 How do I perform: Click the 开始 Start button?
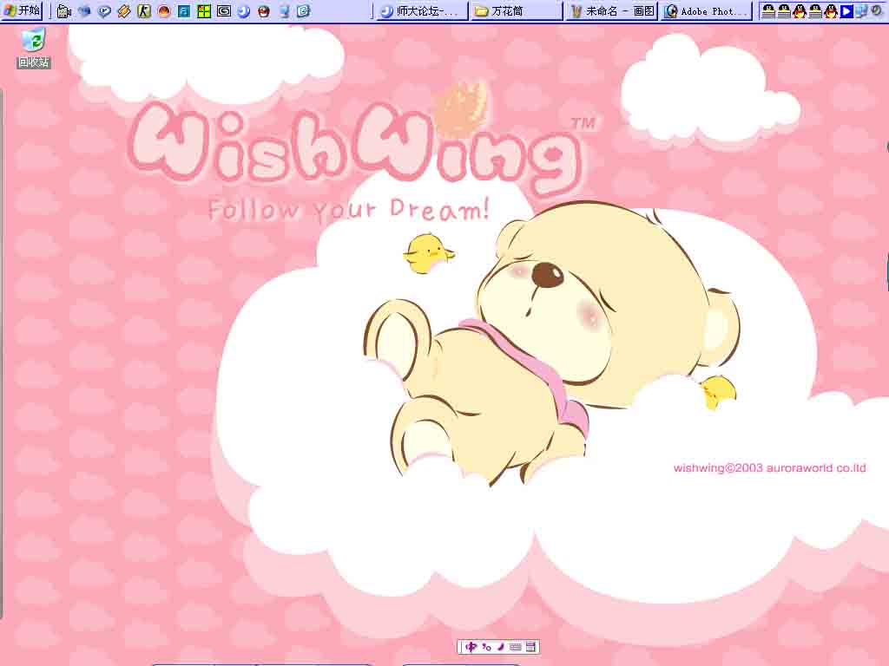[21, 10]
